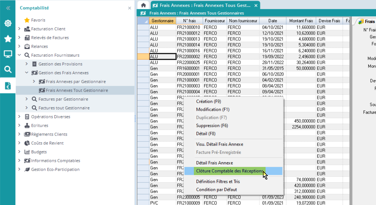Select the FR22000025 row cell
The height and width of the screenshot is (205, 376).
coord(188,62)
